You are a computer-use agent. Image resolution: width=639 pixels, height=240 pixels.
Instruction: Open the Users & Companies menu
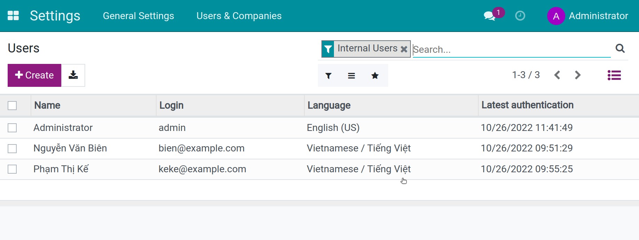click(x=239, y=16)
